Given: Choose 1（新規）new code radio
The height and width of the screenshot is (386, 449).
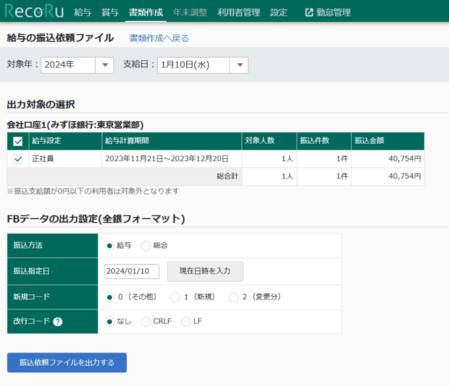Looking at the screenshot, I should pos(175,297).
